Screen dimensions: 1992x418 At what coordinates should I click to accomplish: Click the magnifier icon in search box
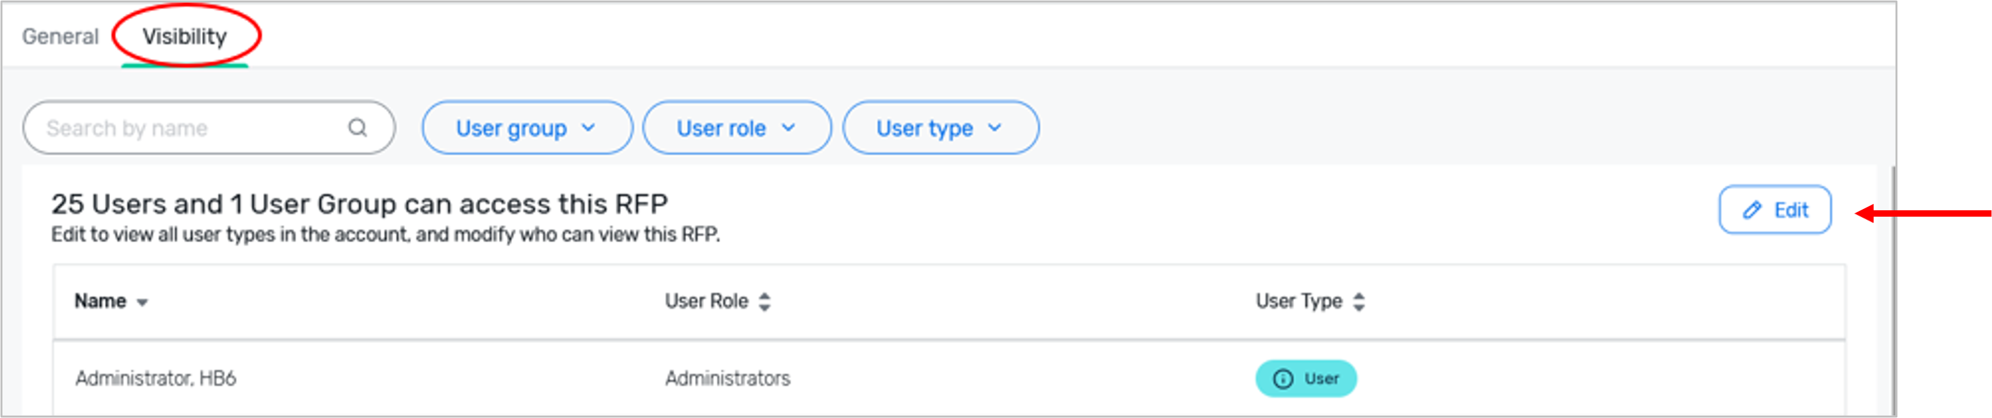pyautogui.click(x=357, y=127)
